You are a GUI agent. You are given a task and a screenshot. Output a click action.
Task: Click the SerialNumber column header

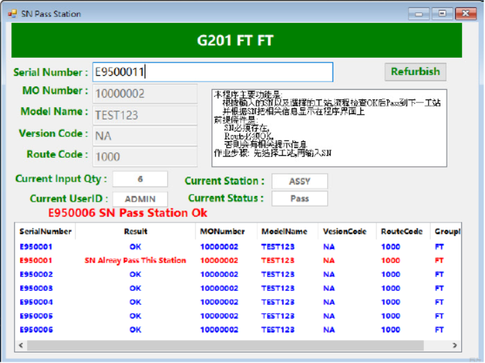point(45,232)
